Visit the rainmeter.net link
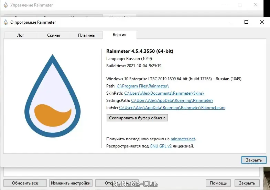 tap(183, 139)
